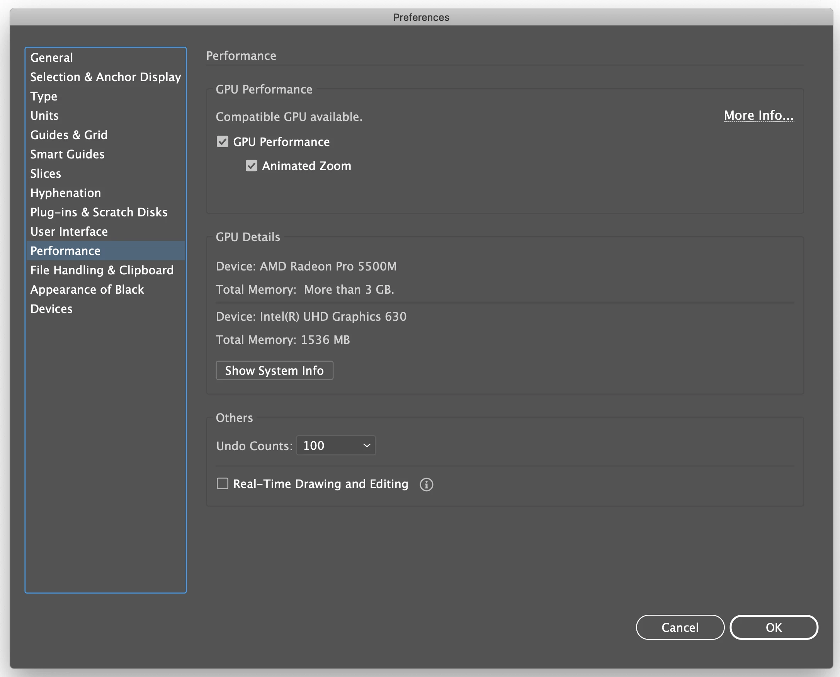Open the More Info link
The width and height of the screenshot is (840, 677).
[x=758, y=116]
